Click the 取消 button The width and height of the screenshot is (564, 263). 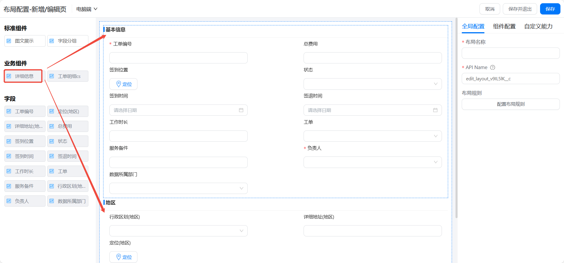click(x=490, y=9)
